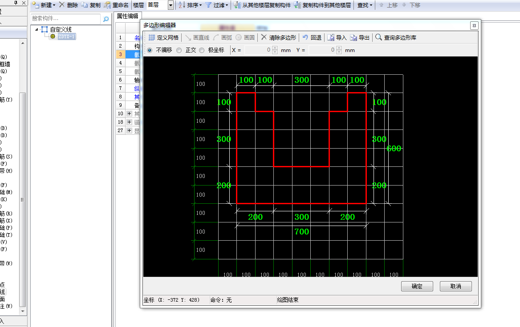Open the 新建 dropdown arrow

pyautogui.click(x=54, y=5)
